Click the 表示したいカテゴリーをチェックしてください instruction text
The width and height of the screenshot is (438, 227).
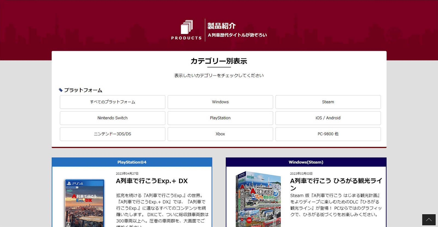pos(219,75)
